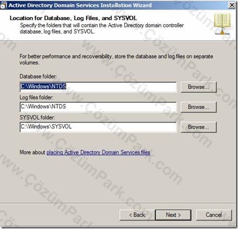Image resolution: width=238 pixels, height=229 pixels.
Task: Click the wizard title bar icon
Action: tap(3, 5)
